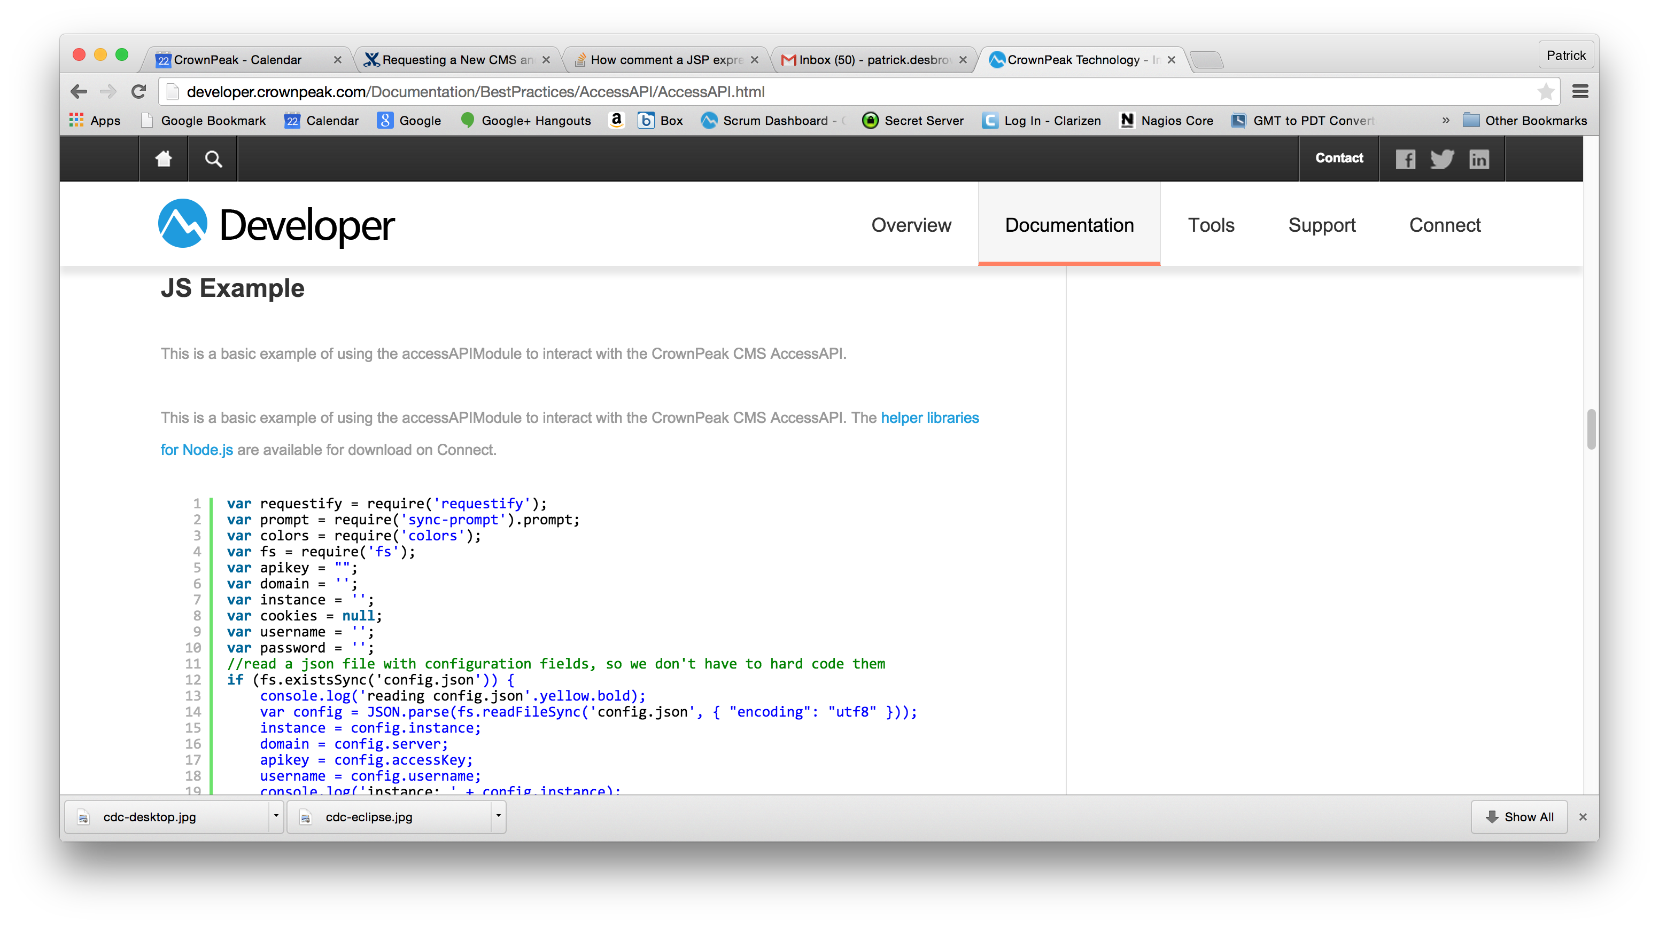Open the Nagios Core bookmark
This screenshot has height=927, width=1659.
pos(1167,120)
